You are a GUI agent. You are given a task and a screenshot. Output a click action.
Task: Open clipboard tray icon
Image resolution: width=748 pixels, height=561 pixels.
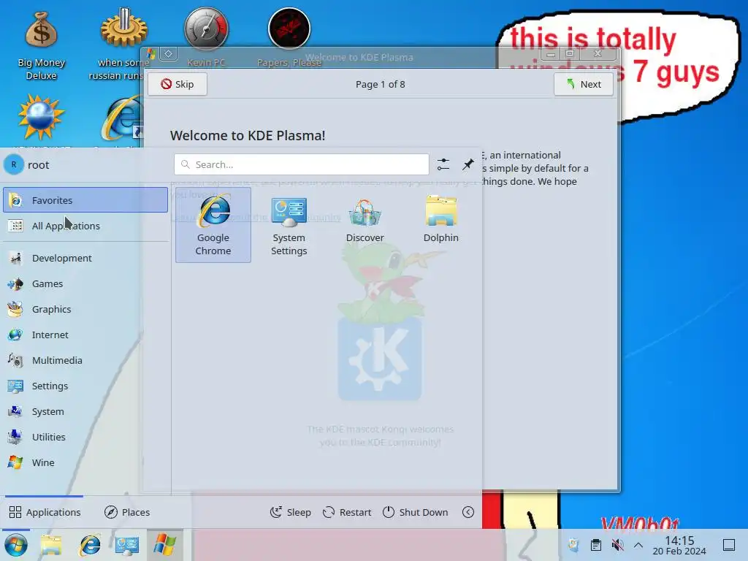(x=596, y=545)
